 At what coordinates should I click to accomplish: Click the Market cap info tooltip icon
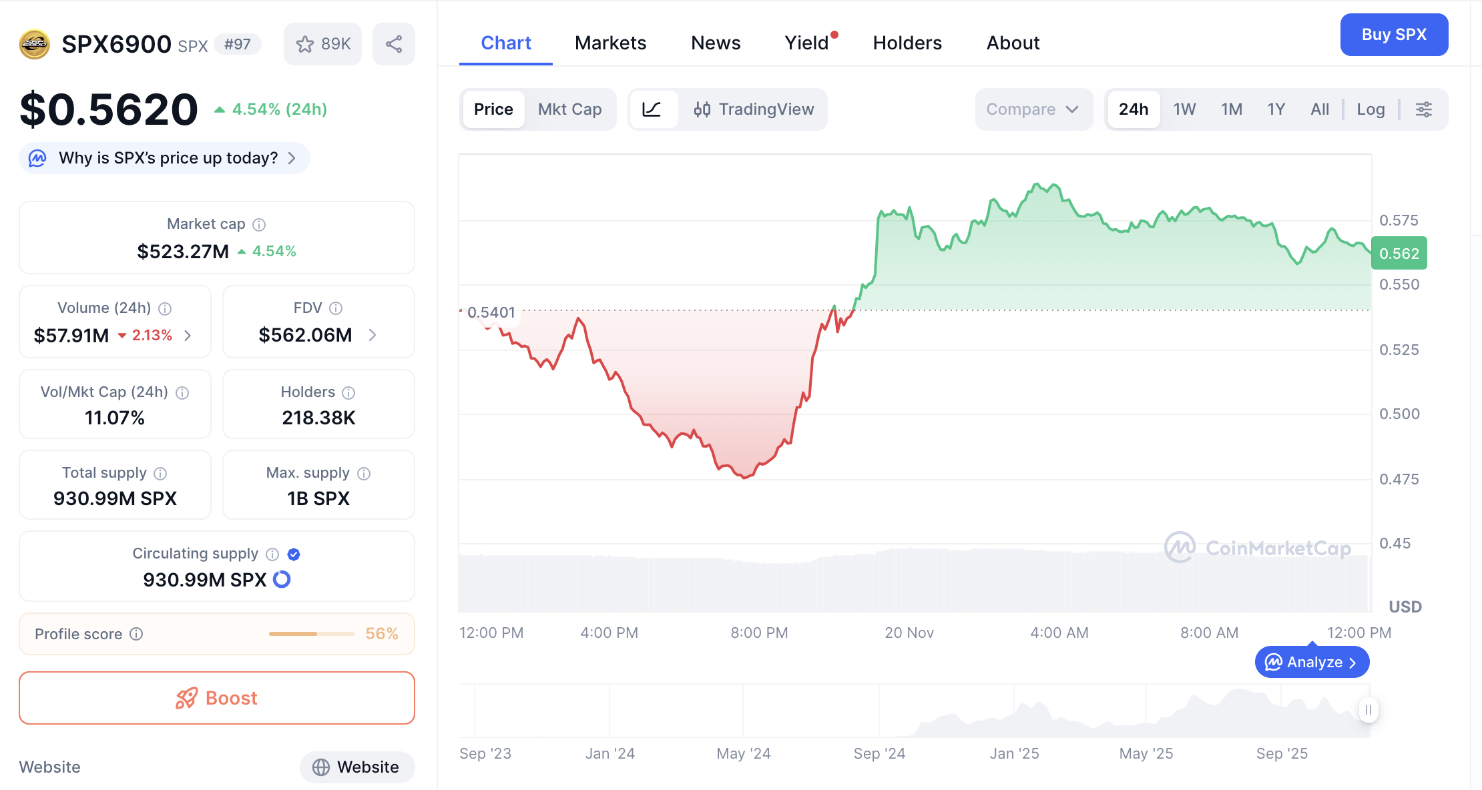click(x=258, y=224)
